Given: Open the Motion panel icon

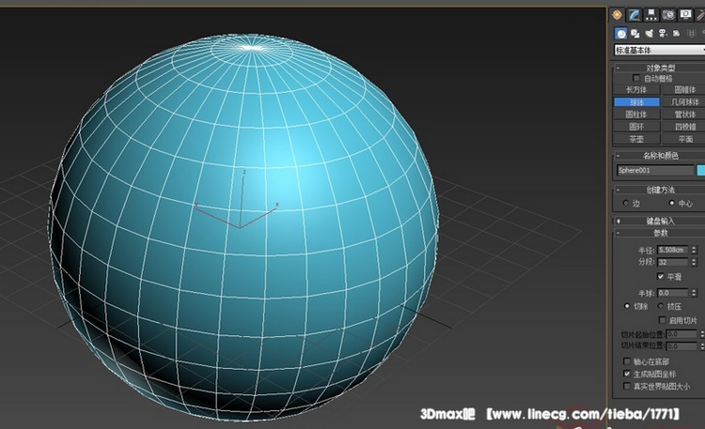Looking at the screenshot, I should pyautogui.click(x=669, y=14).
